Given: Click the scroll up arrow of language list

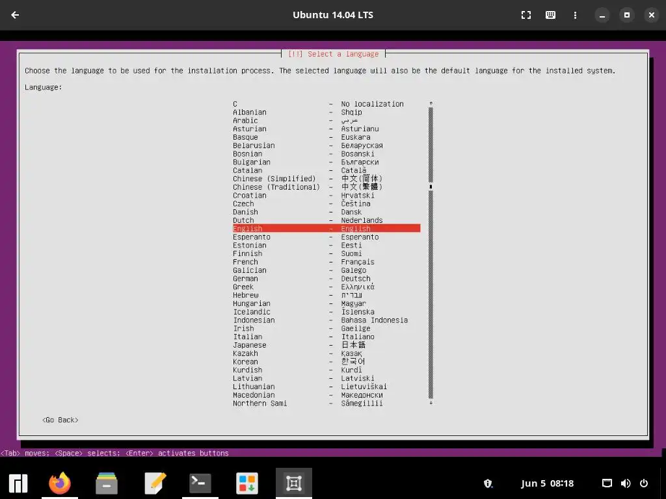Looking at the screenshot, I should 431,103.
